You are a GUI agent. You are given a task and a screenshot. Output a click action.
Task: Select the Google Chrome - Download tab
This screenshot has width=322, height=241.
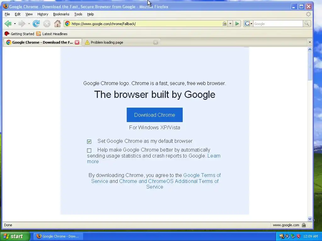[42, 42]
